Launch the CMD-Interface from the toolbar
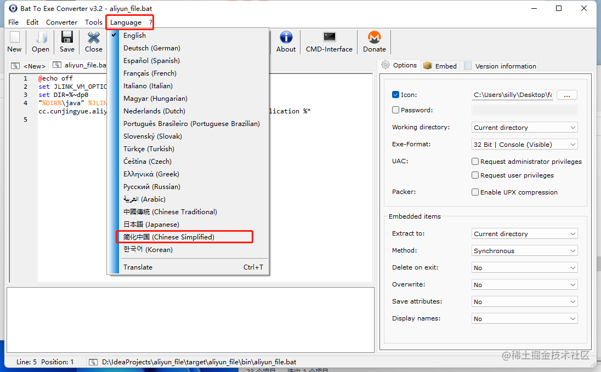This screenshot has width=601, height=372. coord(328,41)
